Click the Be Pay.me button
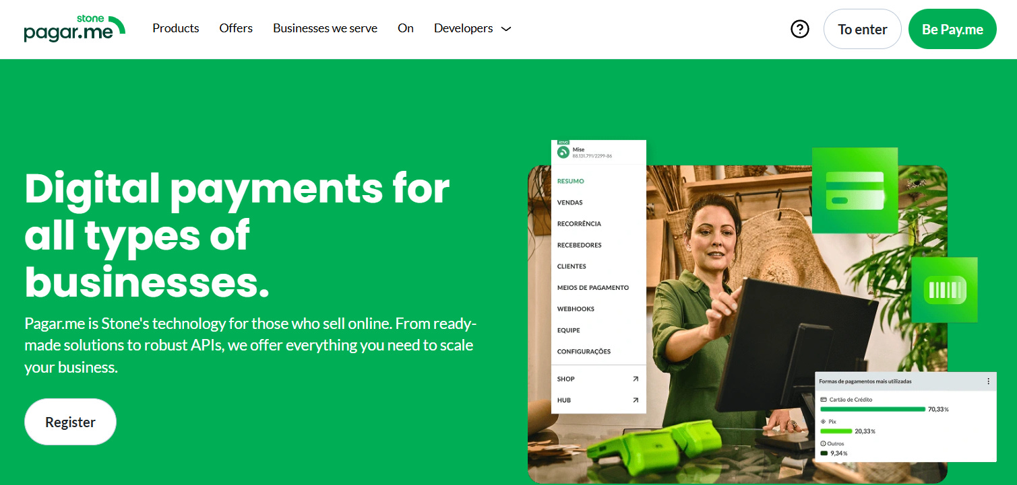 pyautogui.click(x=952, y=29)
